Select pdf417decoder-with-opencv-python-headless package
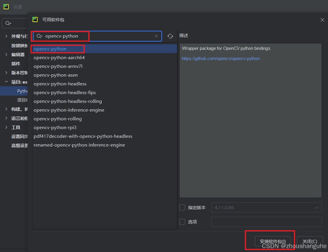This screenshot has height=252, width=328. click(105, 136)
